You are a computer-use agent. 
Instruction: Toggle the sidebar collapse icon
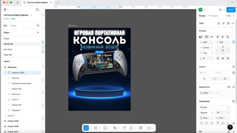click(37, 10)
